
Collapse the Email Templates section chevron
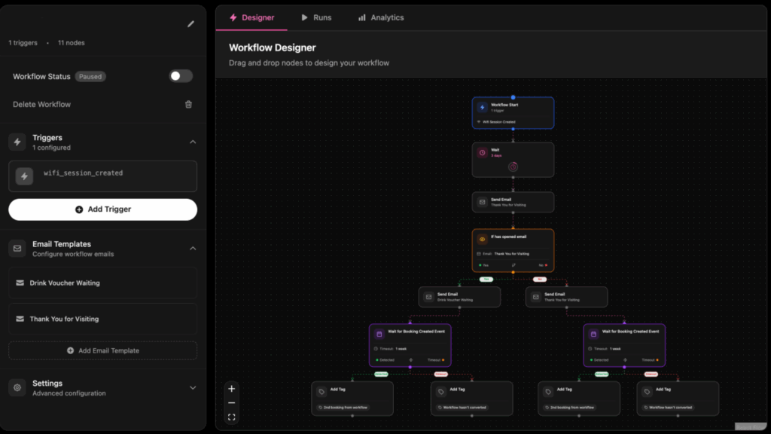click(193, 249)
